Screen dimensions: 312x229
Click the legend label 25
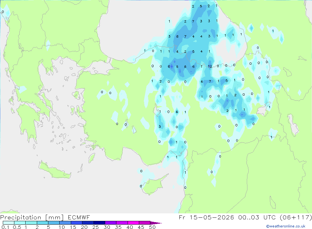pos(95,227)
